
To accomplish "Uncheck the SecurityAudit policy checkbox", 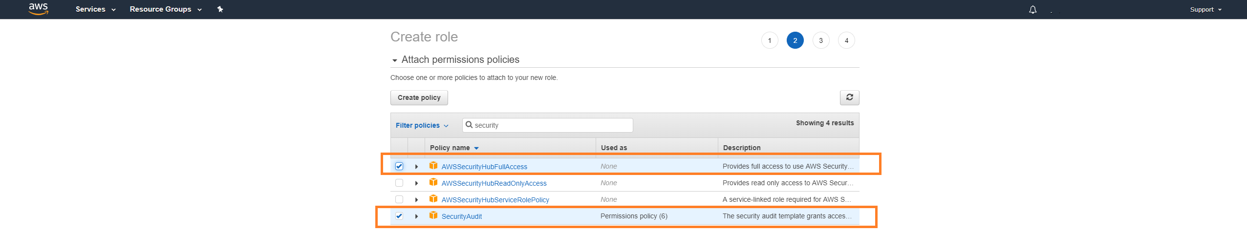I will coord(399,216).
